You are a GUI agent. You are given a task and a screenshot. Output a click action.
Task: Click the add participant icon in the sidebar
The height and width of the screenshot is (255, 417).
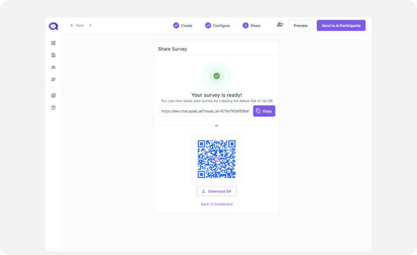[53, 79]
